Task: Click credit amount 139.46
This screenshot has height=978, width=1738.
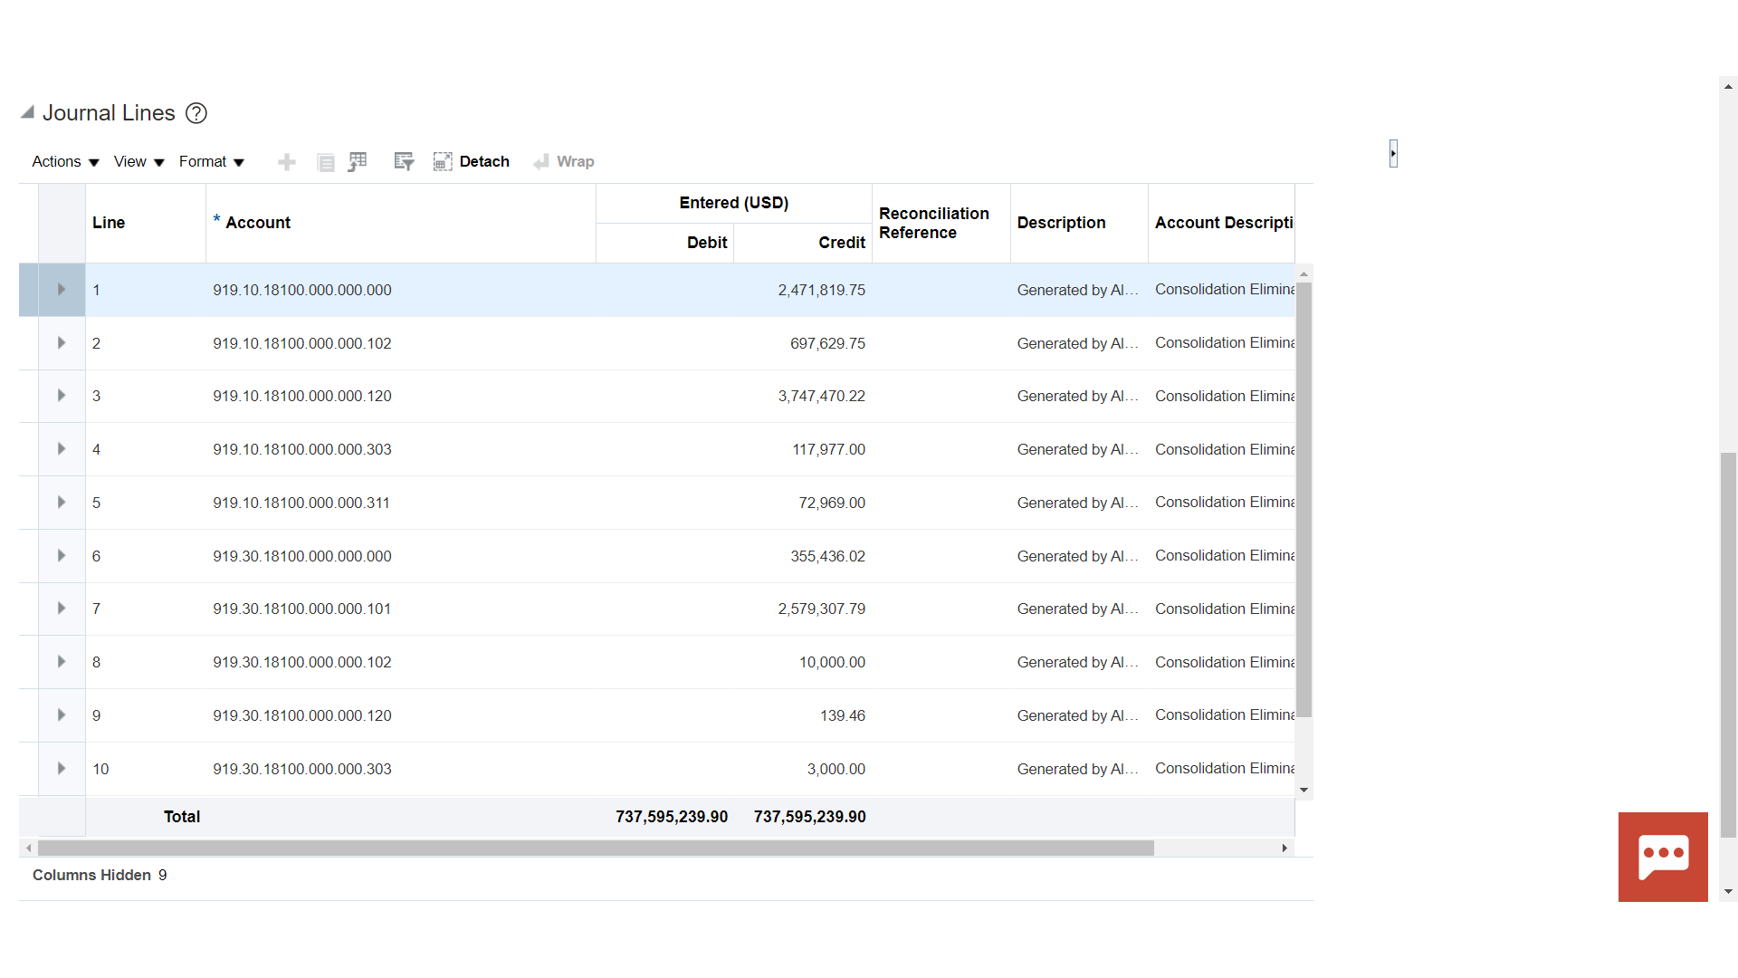Action: [843, 715]
